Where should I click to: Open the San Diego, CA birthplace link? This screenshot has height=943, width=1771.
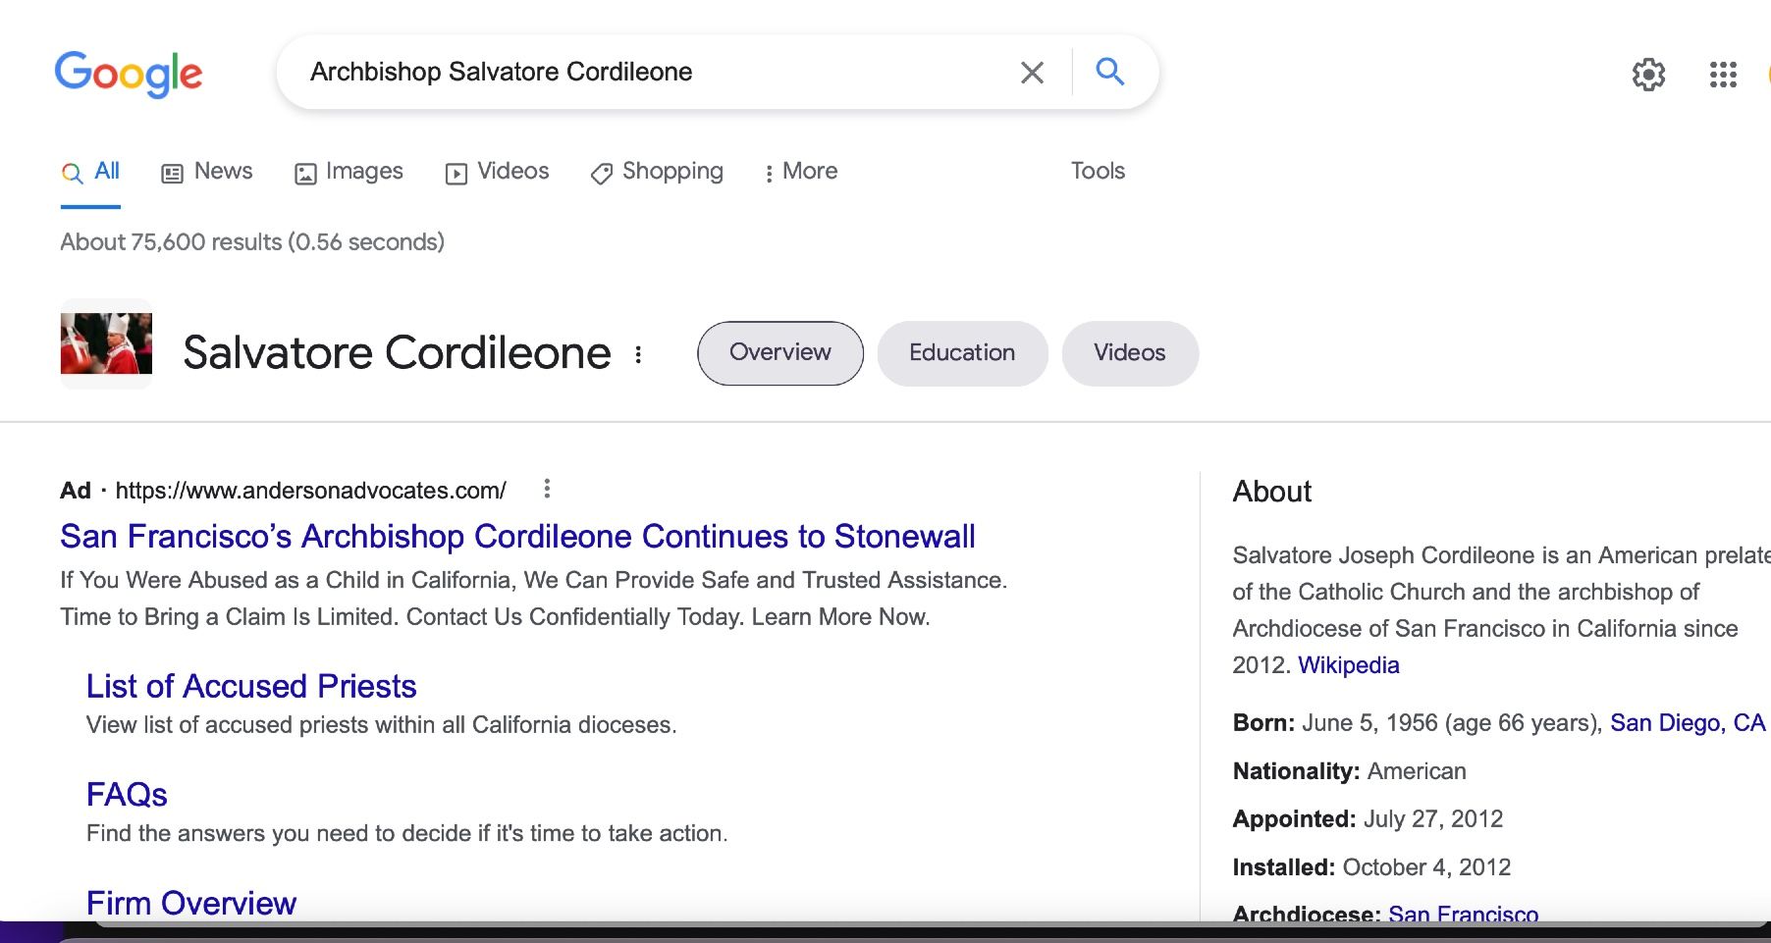[x=1688, y=723]
